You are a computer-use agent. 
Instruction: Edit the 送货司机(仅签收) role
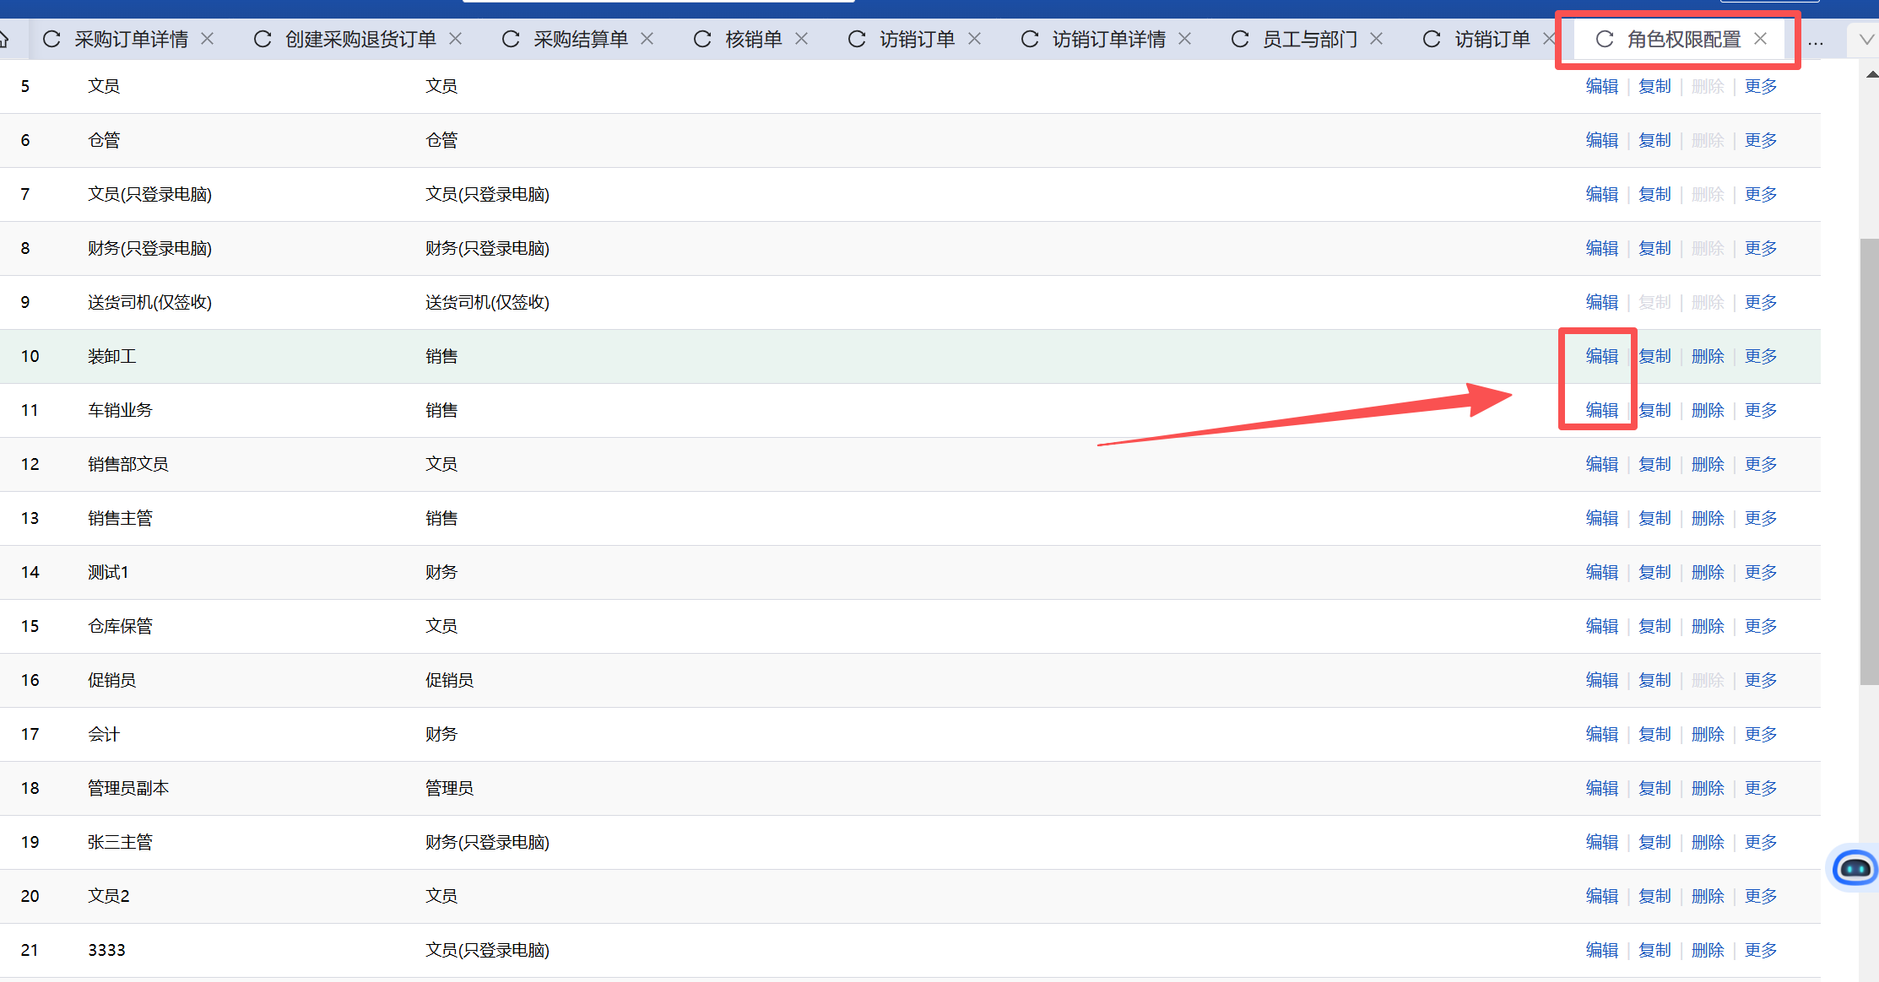(1601, 302)
